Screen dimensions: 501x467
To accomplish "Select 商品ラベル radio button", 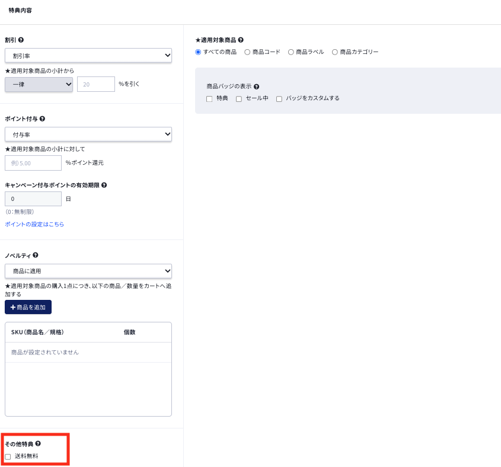I will pos(291,52).
